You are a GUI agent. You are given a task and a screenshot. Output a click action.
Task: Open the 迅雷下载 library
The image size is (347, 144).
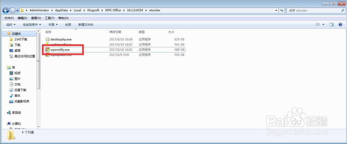tap(20, 90)
